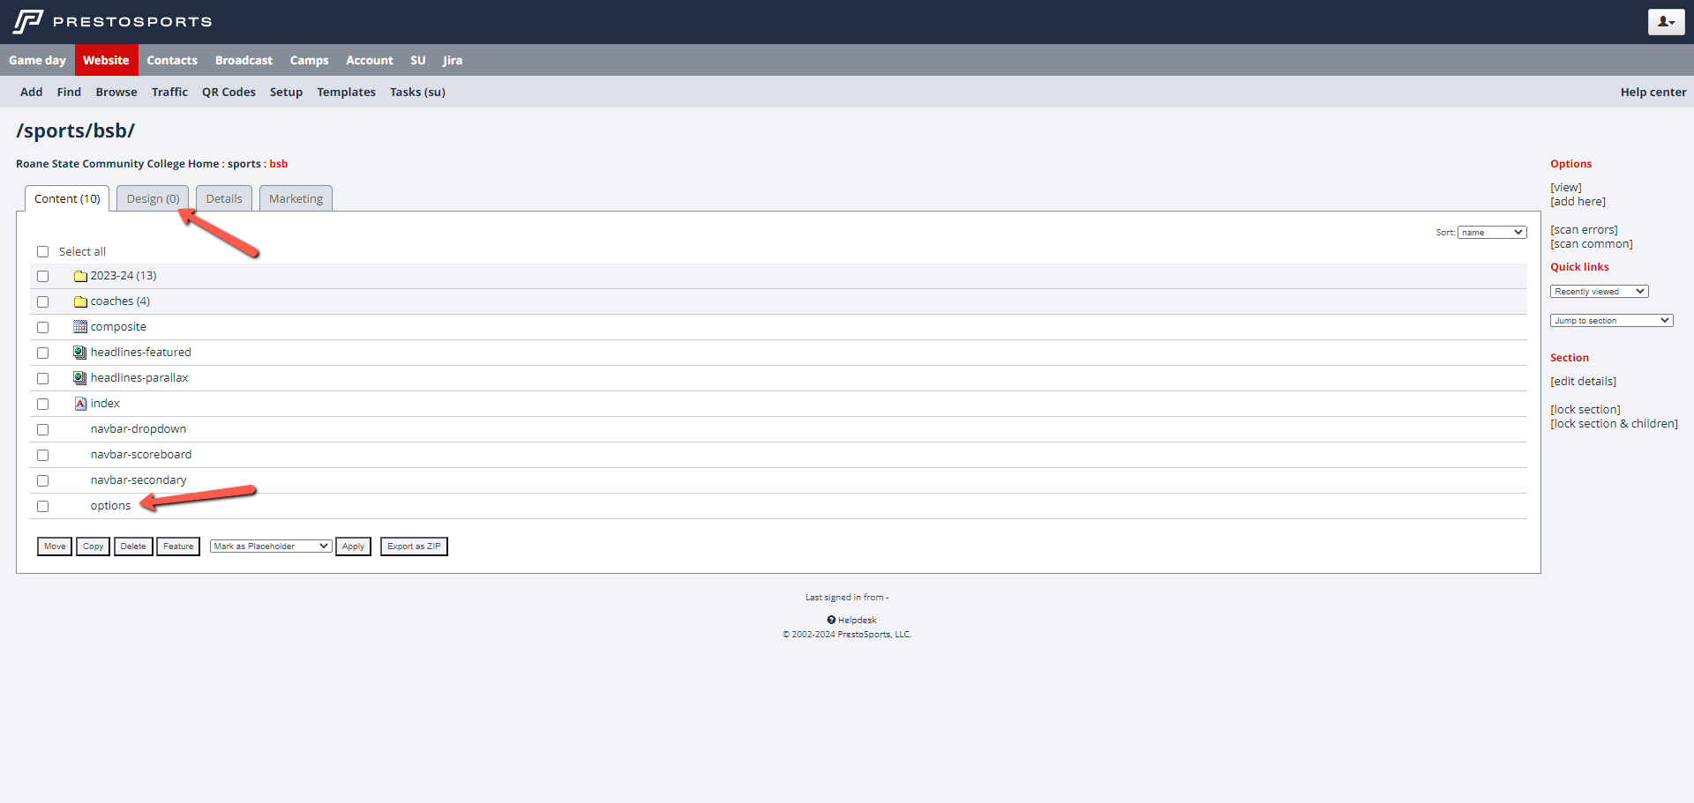This screenshot has height=803, width=1694.
Task: Open the Sort by name dropdown
Action: coord(1491,233)
